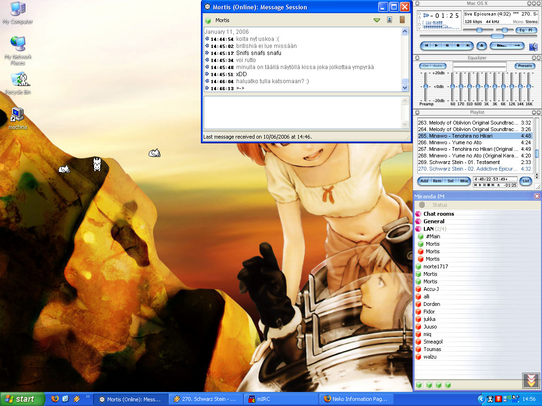Screen dimensions: 542x406
Task: Open the playlist List menu button
Action: click(526, 181)
